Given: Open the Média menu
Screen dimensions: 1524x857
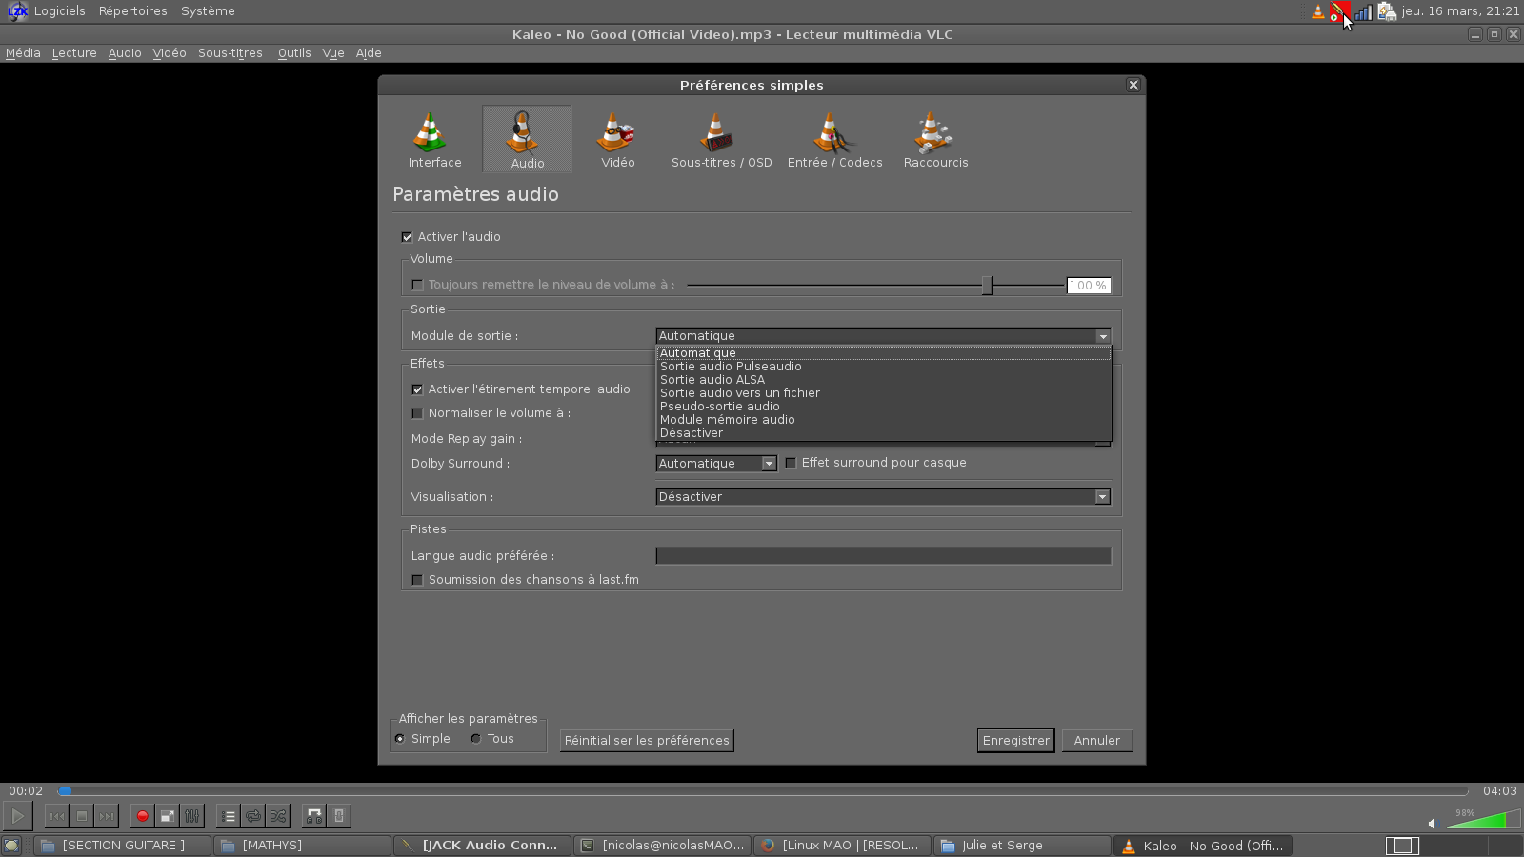Looking at the screenshot, I should click(23, 53).
